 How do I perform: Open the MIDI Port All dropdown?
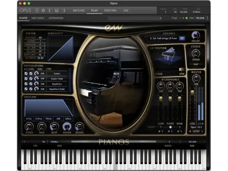(40, 38)
